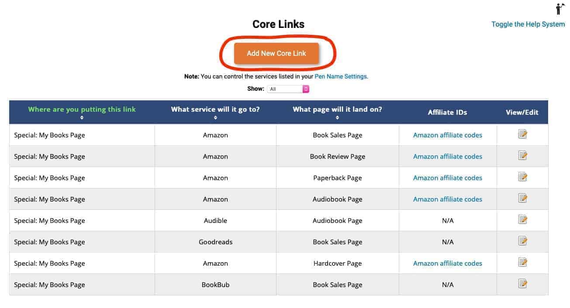Click the Add New Core Link button
The image size is (570, 308).
pos(276,53)
